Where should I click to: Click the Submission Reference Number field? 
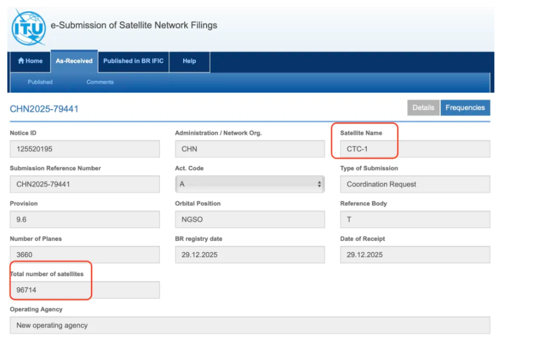click(x=85, y=184)
